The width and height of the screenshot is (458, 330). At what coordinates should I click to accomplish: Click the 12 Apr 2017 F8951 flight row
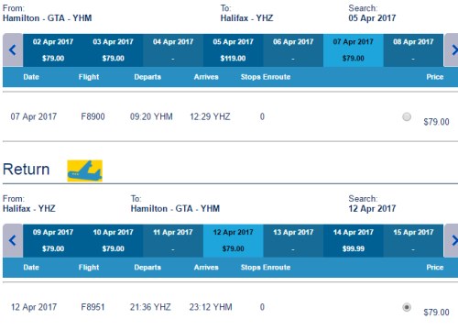pyautogui.click(x=230, y=307)
